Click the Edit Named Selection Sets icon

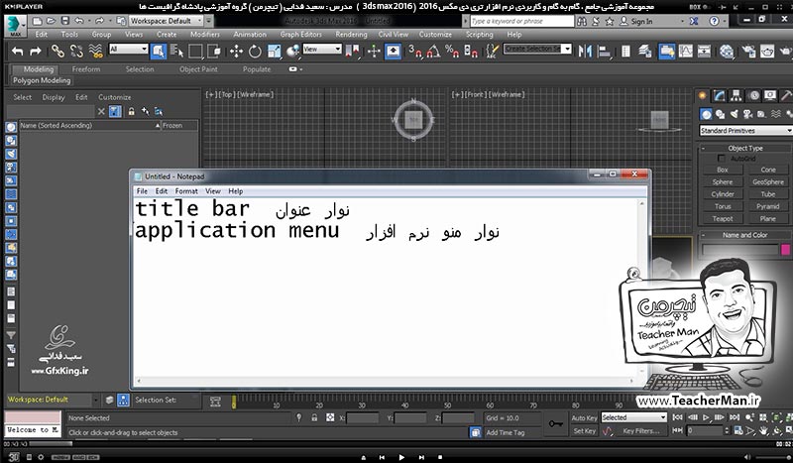pyautogui.click(x=492, y=51)
